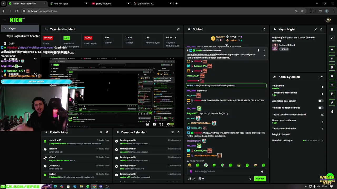Open the filter icon in Denetim Eylemleri
The image size is (337, 189).
coord(173,133)
